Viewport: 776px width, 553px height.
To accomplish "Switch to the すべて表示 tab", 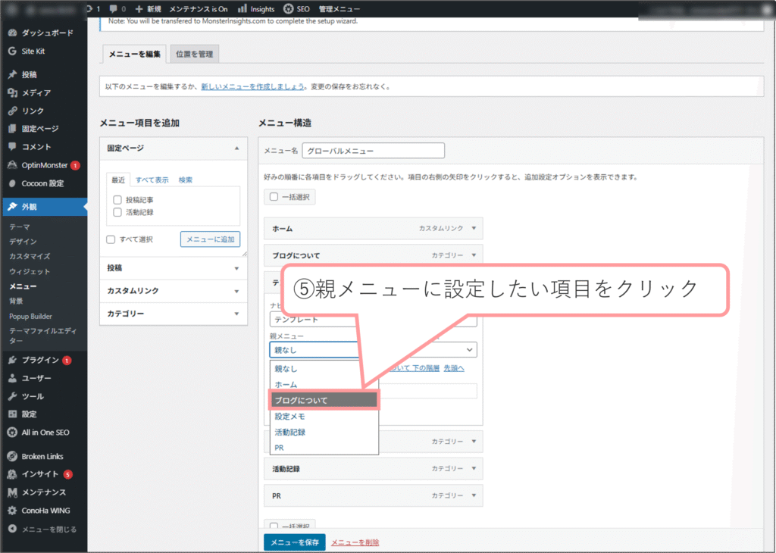I will click(x=152, y=180).
